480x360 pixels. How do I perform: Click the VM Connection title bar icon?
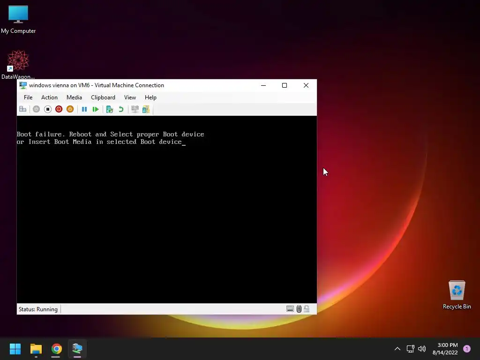pos(23,85)
